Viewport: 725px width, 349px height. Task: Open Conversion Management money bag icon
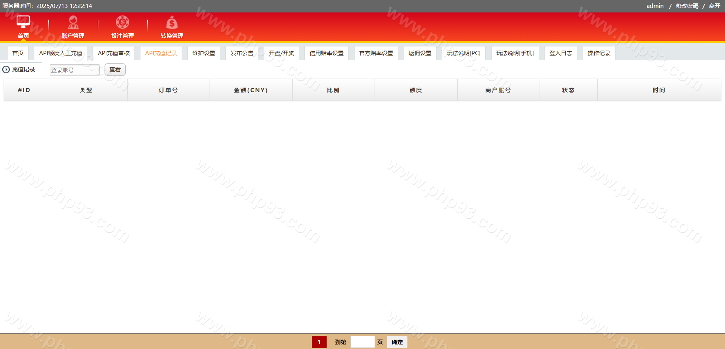click(172, 22)
